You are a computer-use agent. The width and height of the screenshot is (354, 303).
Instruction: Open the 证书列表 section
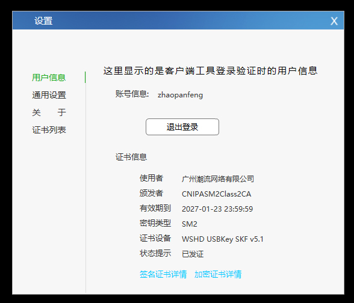49,130
